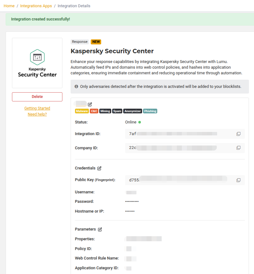
Task: Click the Mining tag
Action: pyautogui.click(x=105, y=111)
